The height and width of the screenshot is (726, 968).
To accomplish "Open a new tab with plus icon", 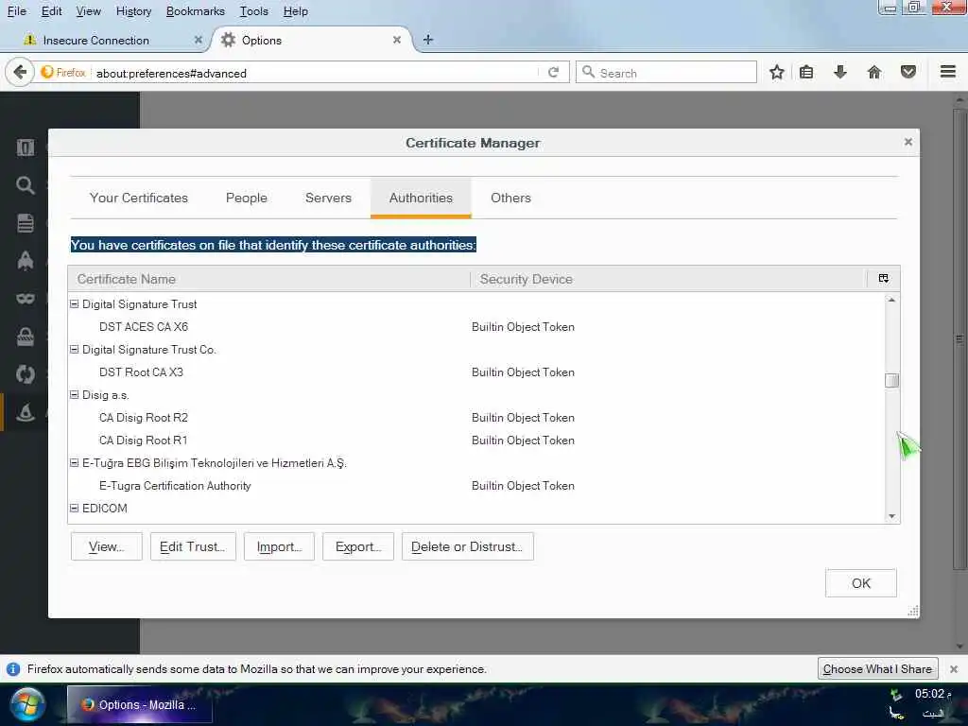I will coord(428,40).
